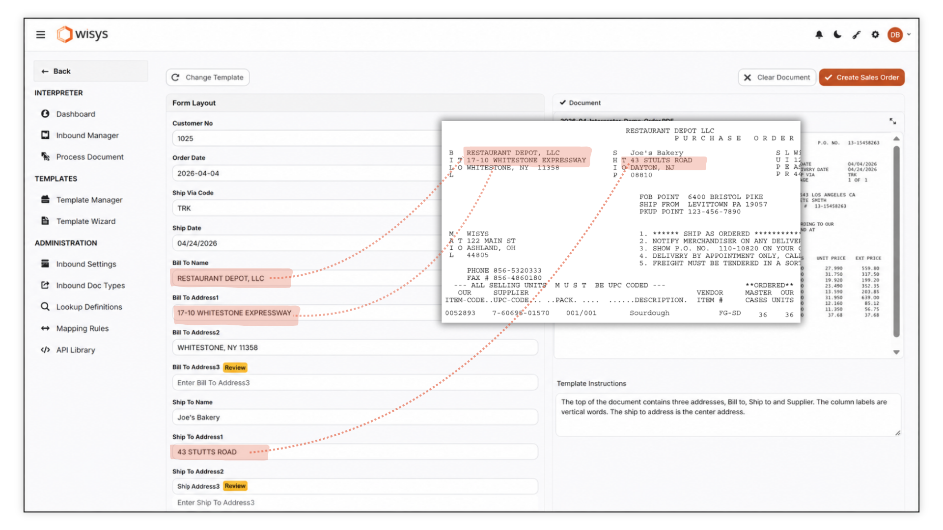Click the Wisys logo
Screen dimensions: 943x530
click(82, 34)
